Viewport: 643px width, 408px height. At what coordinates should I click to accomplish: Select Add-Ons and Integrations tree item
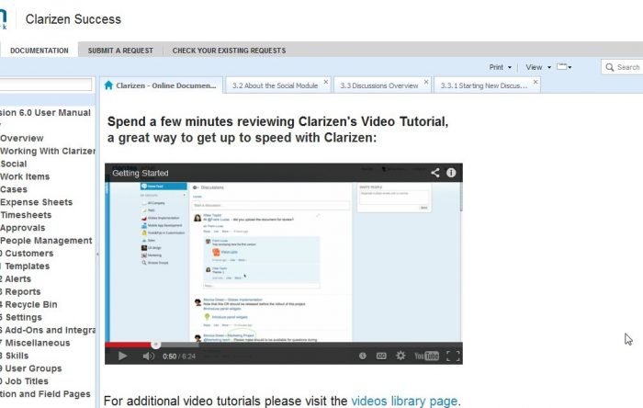[x=50, y=330]
